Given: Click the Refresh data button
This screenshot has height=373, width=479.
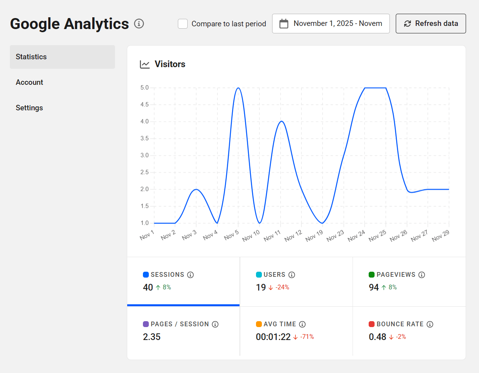Looking at the screenshot, I should pyautogui.click(x=431, y=24).
